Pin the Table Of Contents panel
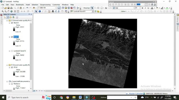Image resolution: width=179 pixels, height=100 pixels. coord(29,14)
